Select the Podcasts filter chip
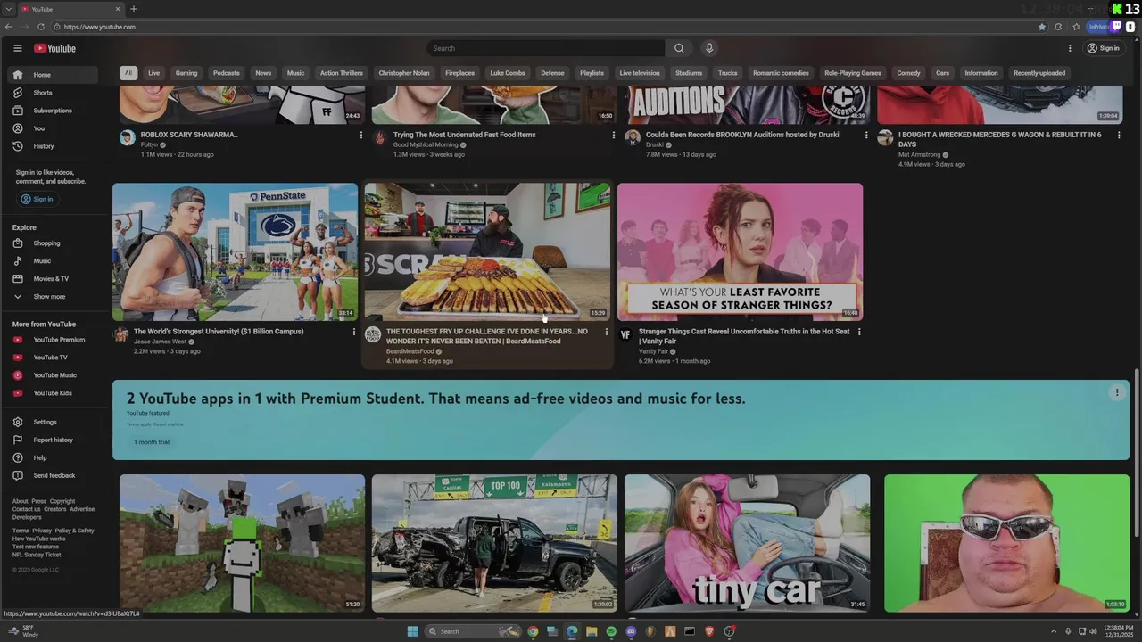This screenshot has height=642, width=1142. [227, 73]
